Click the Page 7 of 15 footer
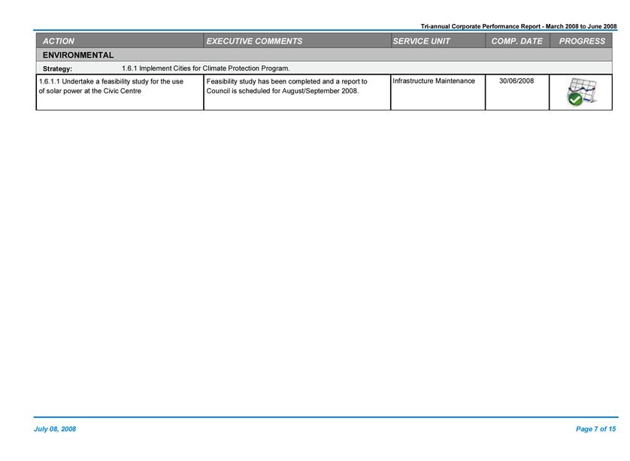The image size is (630, 461). click(596, 429)
